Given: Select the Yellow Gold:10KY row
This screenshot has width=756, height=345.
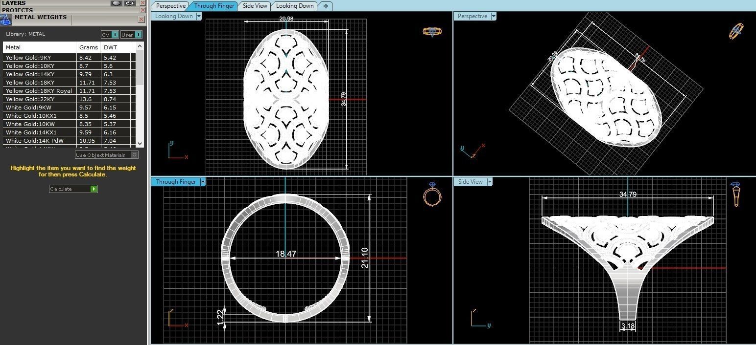Looking at the screenshot, I should pos(69,66).
